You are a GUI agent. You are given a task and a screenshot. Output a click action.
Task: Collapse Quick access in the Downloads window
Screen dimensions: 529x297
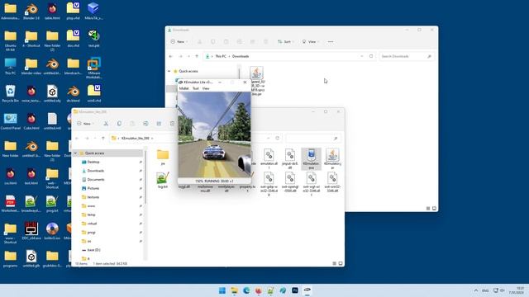point(169,72)
